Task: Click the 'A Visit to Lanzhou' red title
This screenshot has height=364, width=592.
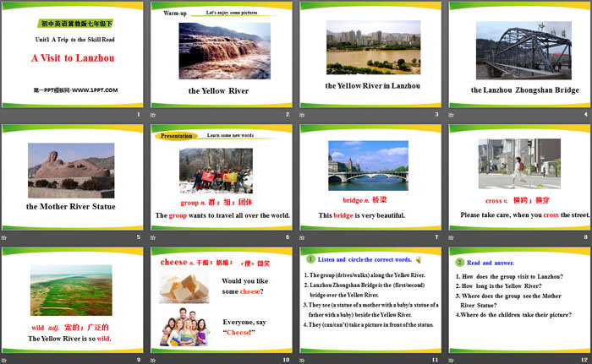Action: pos(73,57)
